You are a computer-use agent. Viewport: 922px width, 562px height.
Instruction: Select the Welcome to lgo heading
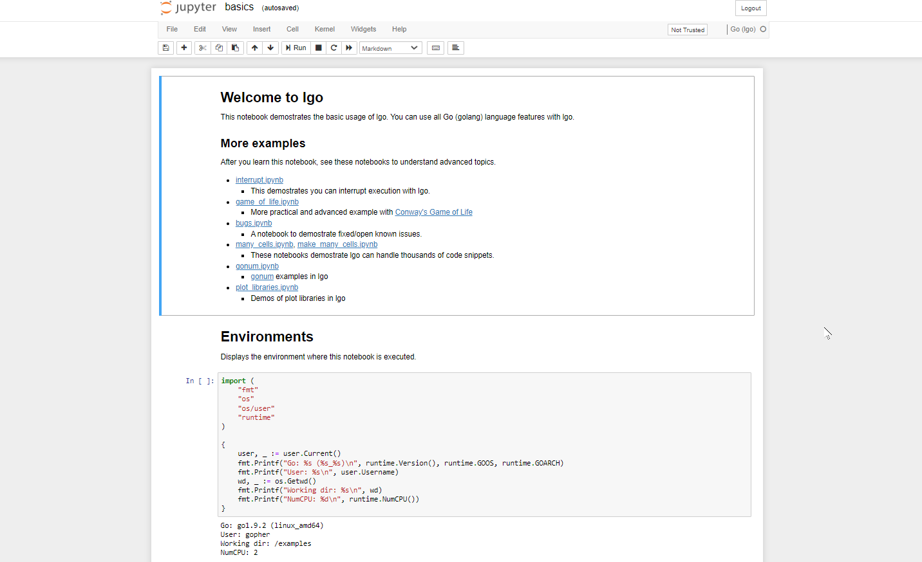[x=272, y=98]
